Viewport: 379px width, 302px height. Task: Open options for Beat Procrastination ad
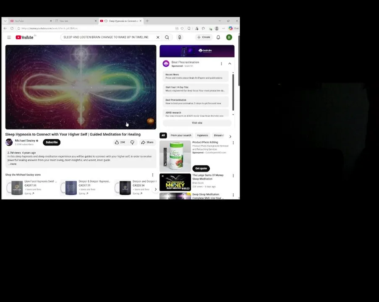point(221,63)
